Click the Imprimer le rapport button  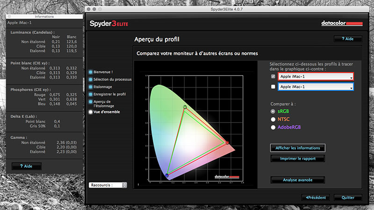pyautogui.click(x=298, y=159)
